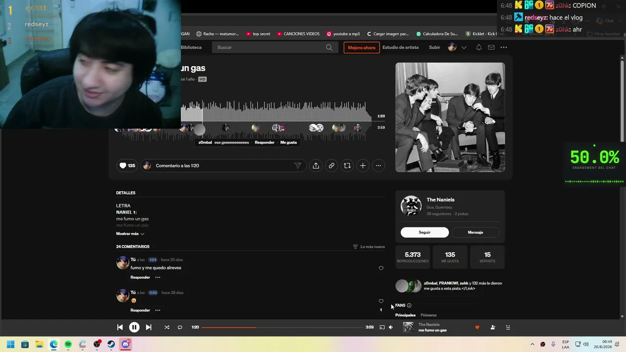626x352 pixels.
Task: Jump to the 1:04 comment timestamp
Action: point(153,260)
